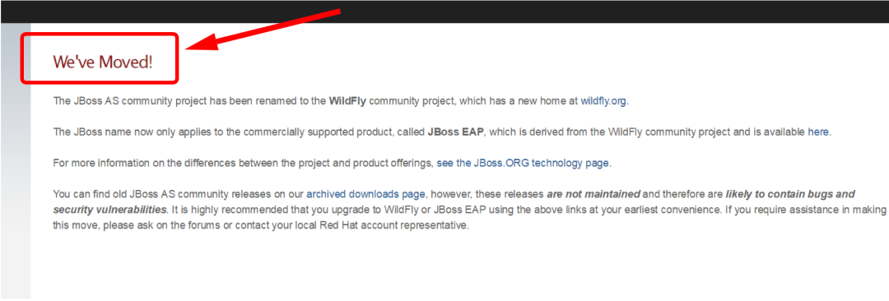Click the italic 'are not maintained' phrase
The width and height of the screenshot is (889, 301).
click(x=593, y=194)
